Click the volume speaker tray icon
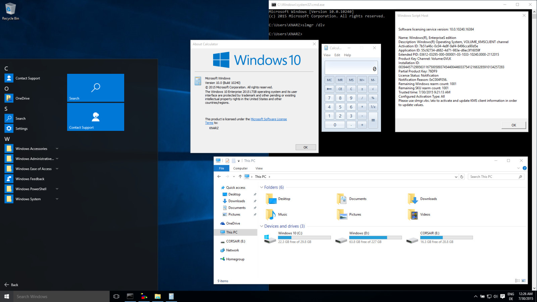The width and height of the screenshot is (537, 302). click(x=495, y=296)
